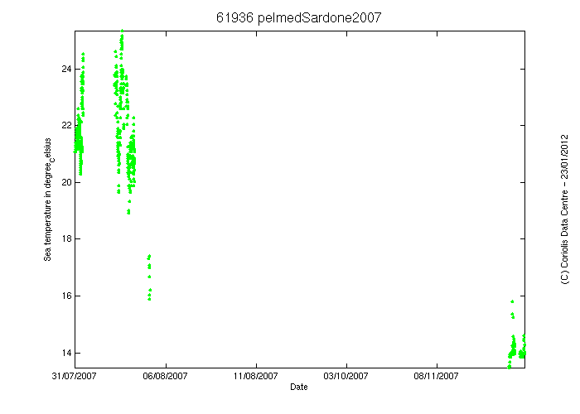Click the highest green data point above 25 degrees
The height and width of the screenshot is (414, 580).
pos(122,31)
